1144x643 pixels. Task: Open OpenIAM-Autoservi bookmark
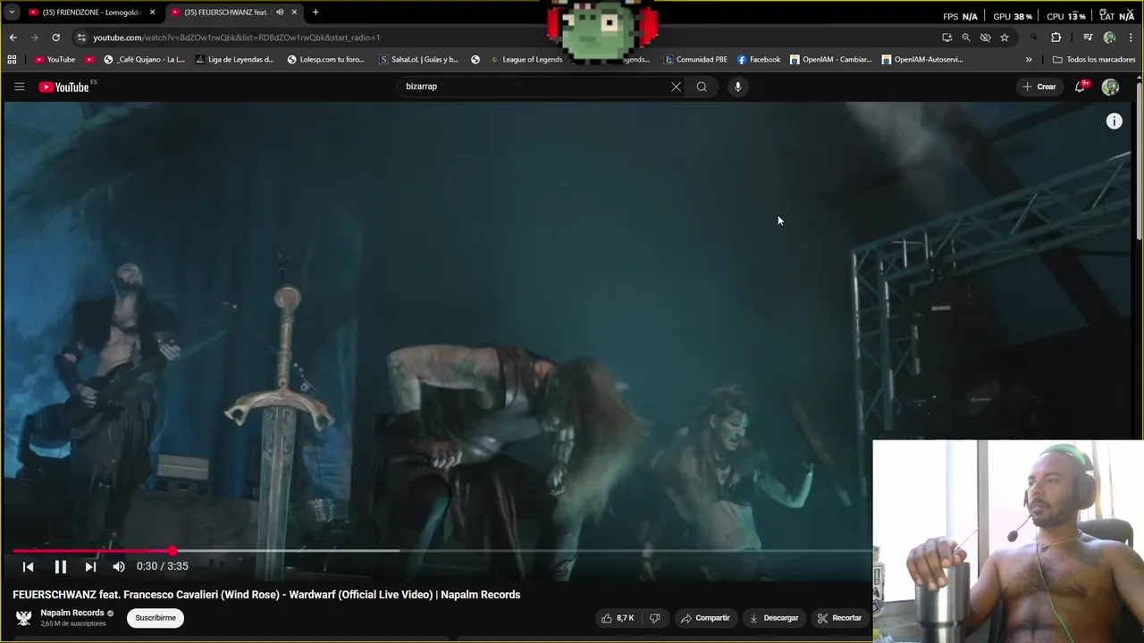click(x=922, y=60)
